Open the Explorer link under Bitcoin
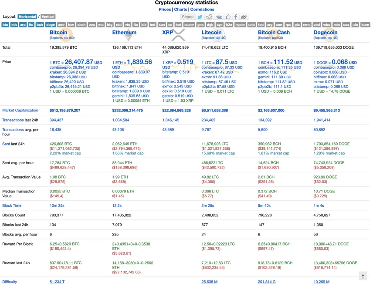The image size is (373, 286). (x=56, y=38)
